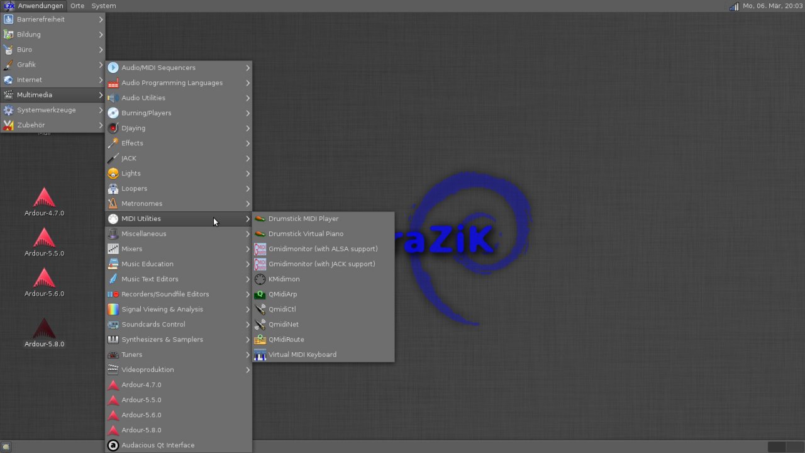Click the Synthesizers & Samplers keyboard icon
This screenshot has width=805, height=453.
coord(113,340)
